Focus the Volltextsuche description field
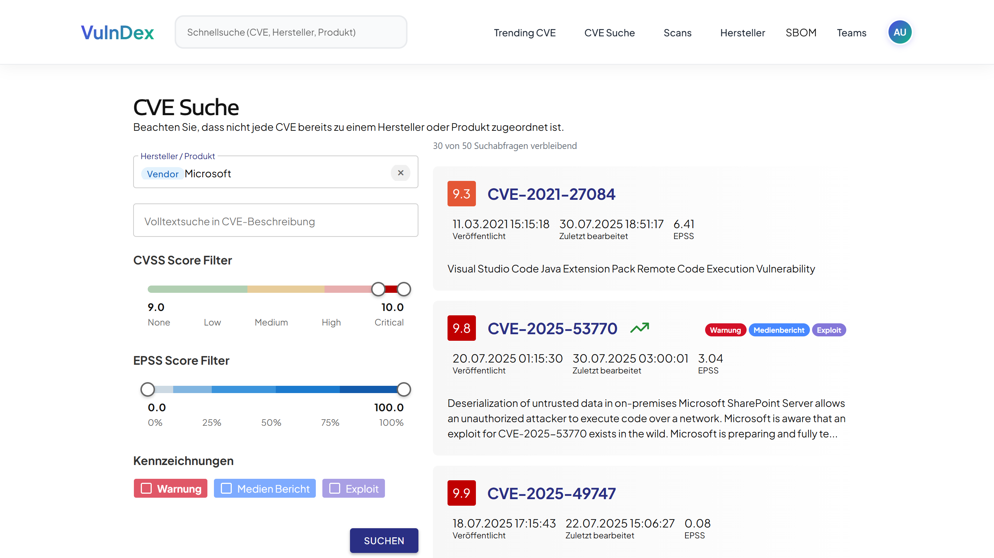This screenshot has width=994, height=558. click(x=275, y=221)
